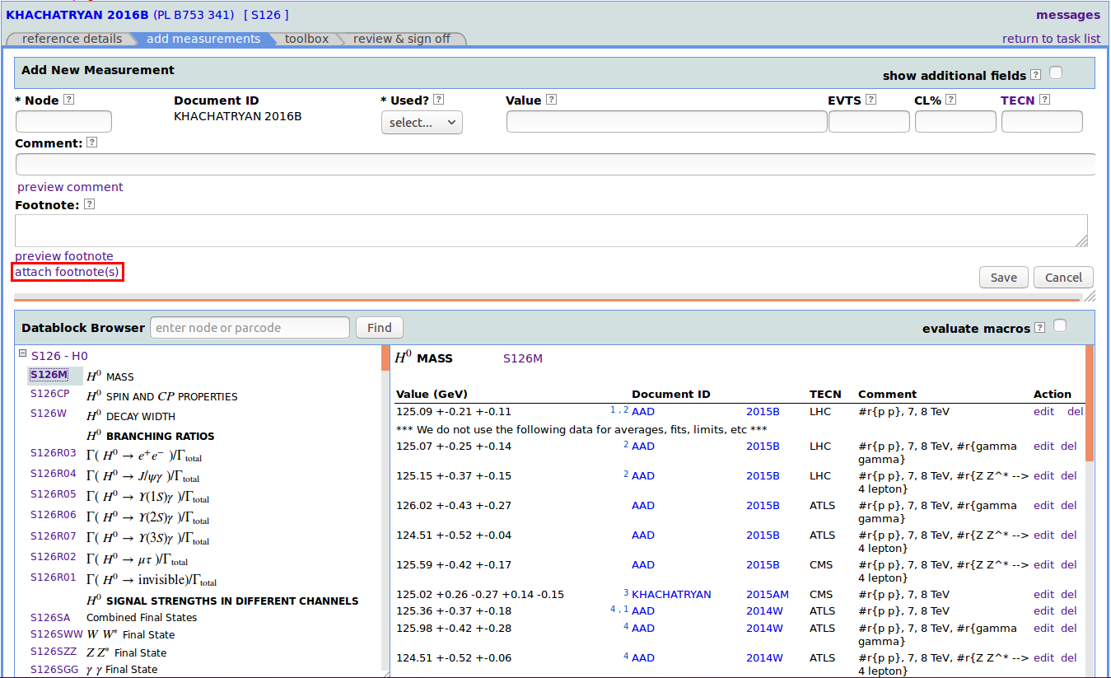Image resolution: width=1111 pixels, height=678 pixels.
Task: Open the S126 section link in header
Action: (x=266, y=15)
